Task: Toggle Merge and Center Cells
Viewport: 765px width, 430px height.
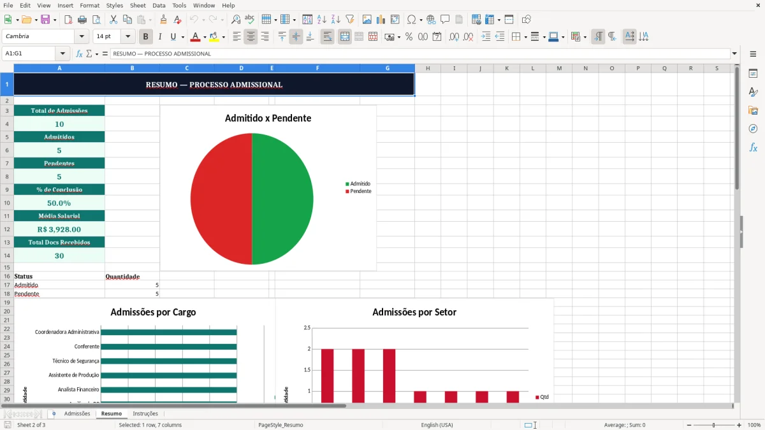Action: tap(345, 37)
